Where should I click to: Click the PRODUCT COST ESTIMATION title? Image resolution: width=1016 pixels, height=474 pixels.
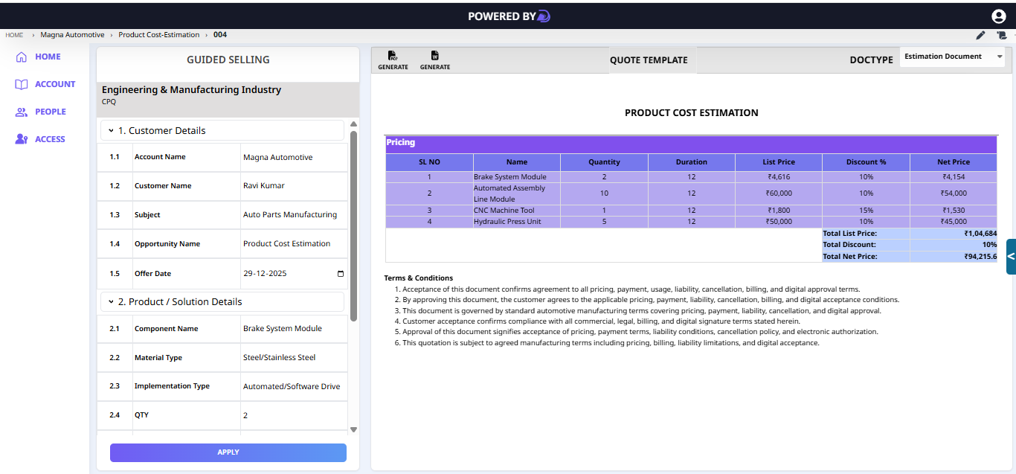(692, 113)
